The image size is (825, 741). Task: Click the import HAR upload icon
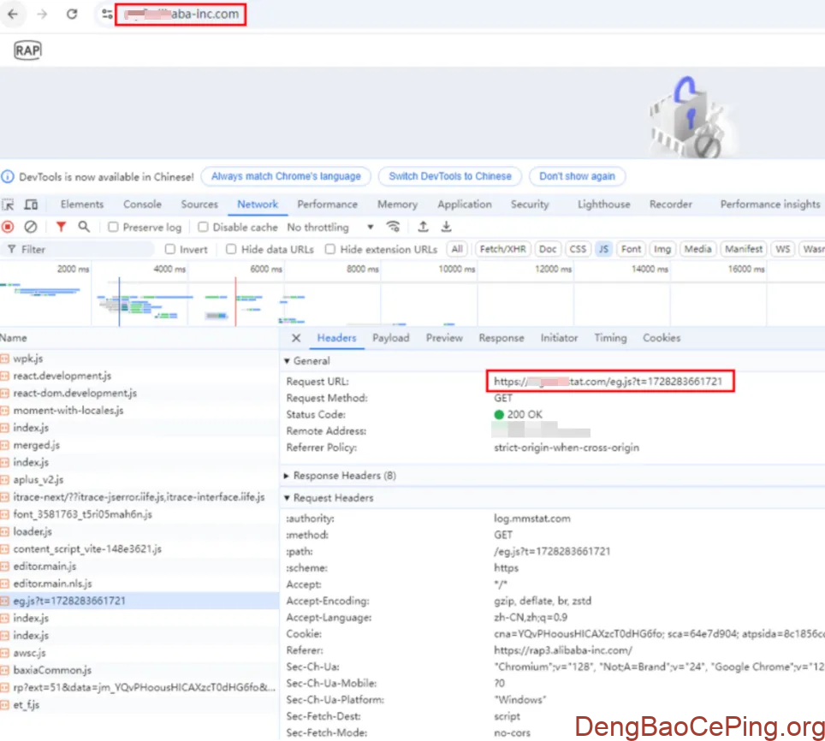423,227
